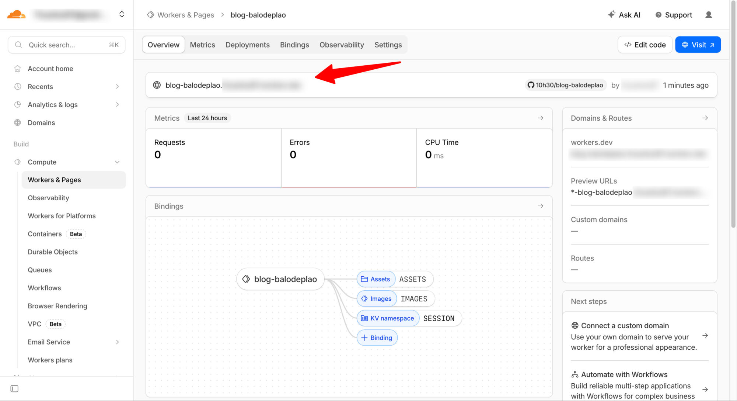The height and width of the screenshot is (401, 737).
Task: Toggle the sidebar collapse icon
Action: click(x=14, y=388)
